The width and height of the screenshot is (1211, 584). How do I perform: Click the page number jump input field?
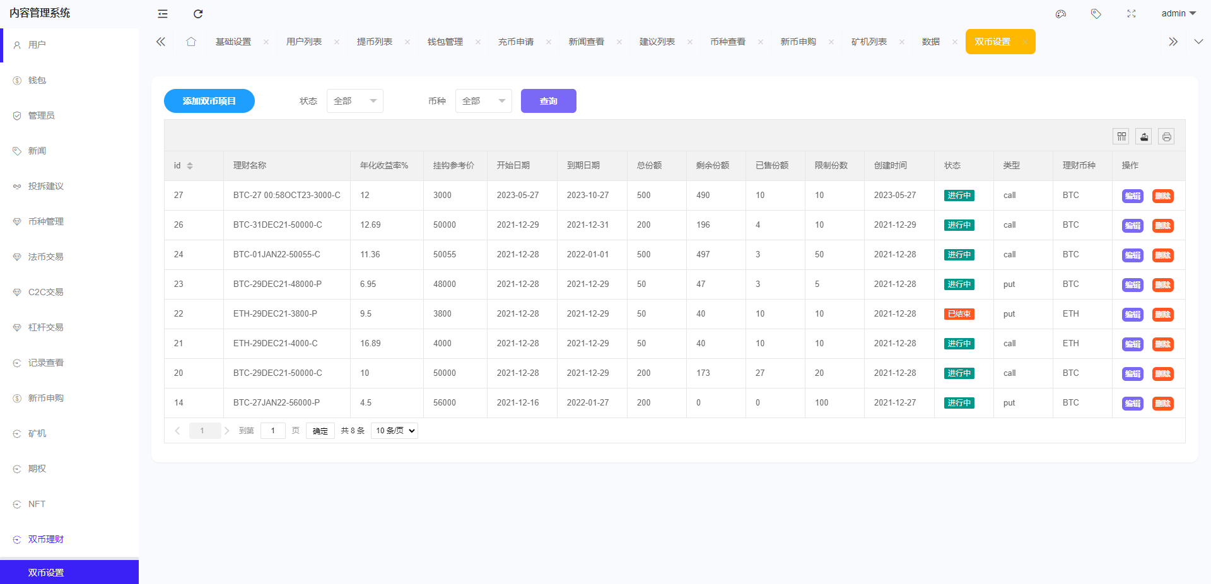272,431
